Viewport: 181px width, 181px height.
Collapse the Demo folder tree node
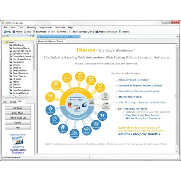[4, 43]
